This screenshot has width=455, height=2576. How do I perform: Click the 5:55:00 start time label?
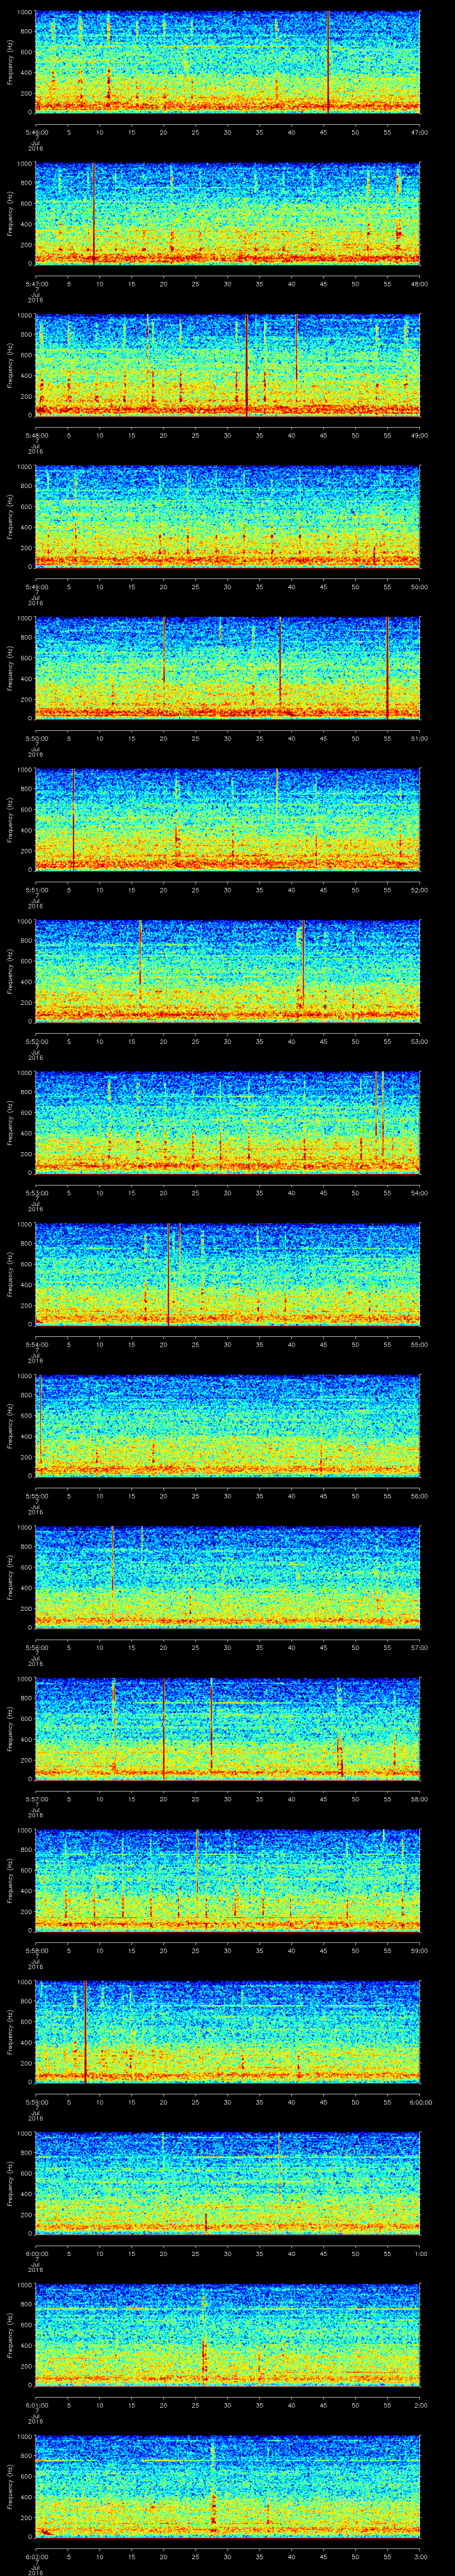(x=35, y=1496)
